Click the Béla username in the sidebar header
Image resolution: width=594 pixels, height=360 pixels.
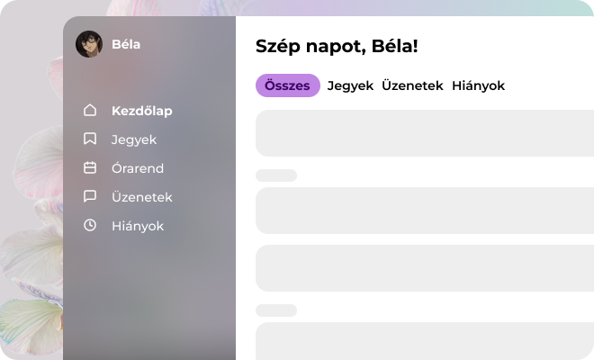click(x=126, y=44)
